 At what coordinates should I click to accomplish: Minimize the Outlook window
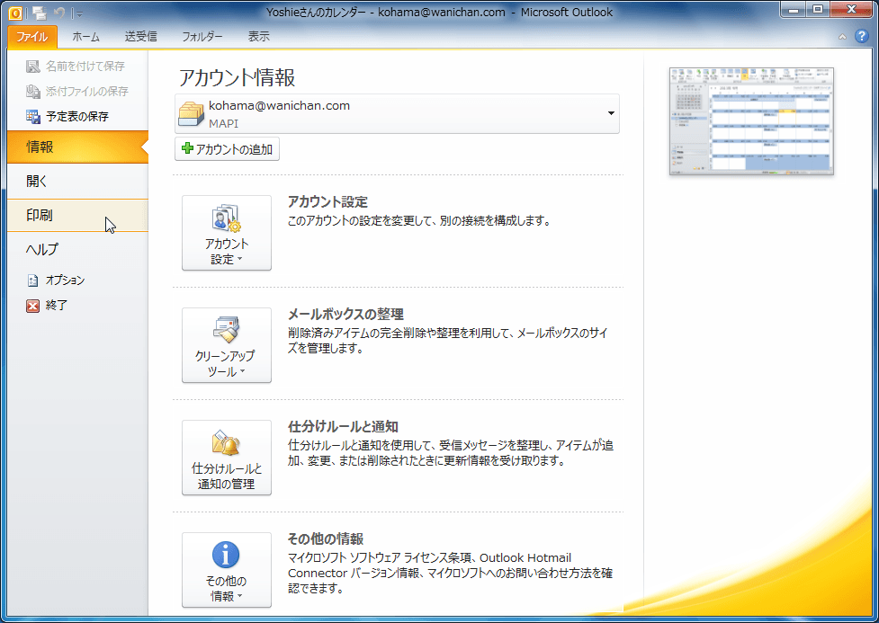coord(794,10)
